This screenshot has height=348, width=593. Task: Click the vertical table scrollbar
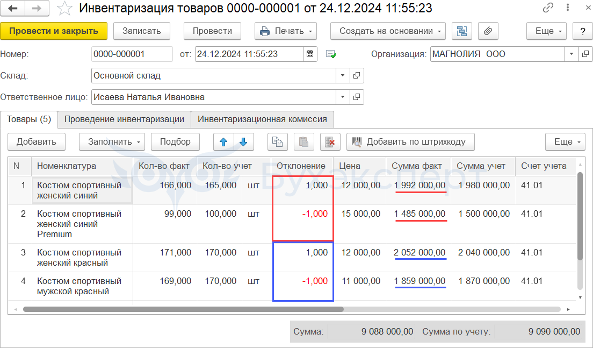580,216
